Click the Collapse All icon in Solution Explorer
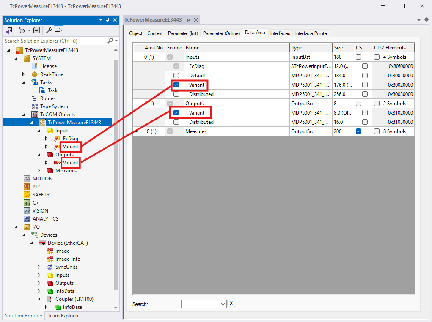This screenshot has height=322, width=432. (36, 30)
